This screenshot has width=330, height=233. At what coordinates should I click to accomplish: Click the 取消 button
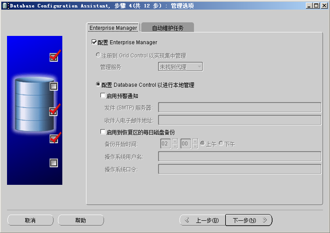point(30,220)
